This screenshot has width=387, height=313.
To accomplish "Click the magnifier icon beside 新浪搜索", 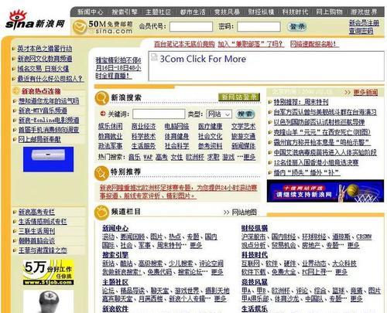I will (102, 98).
